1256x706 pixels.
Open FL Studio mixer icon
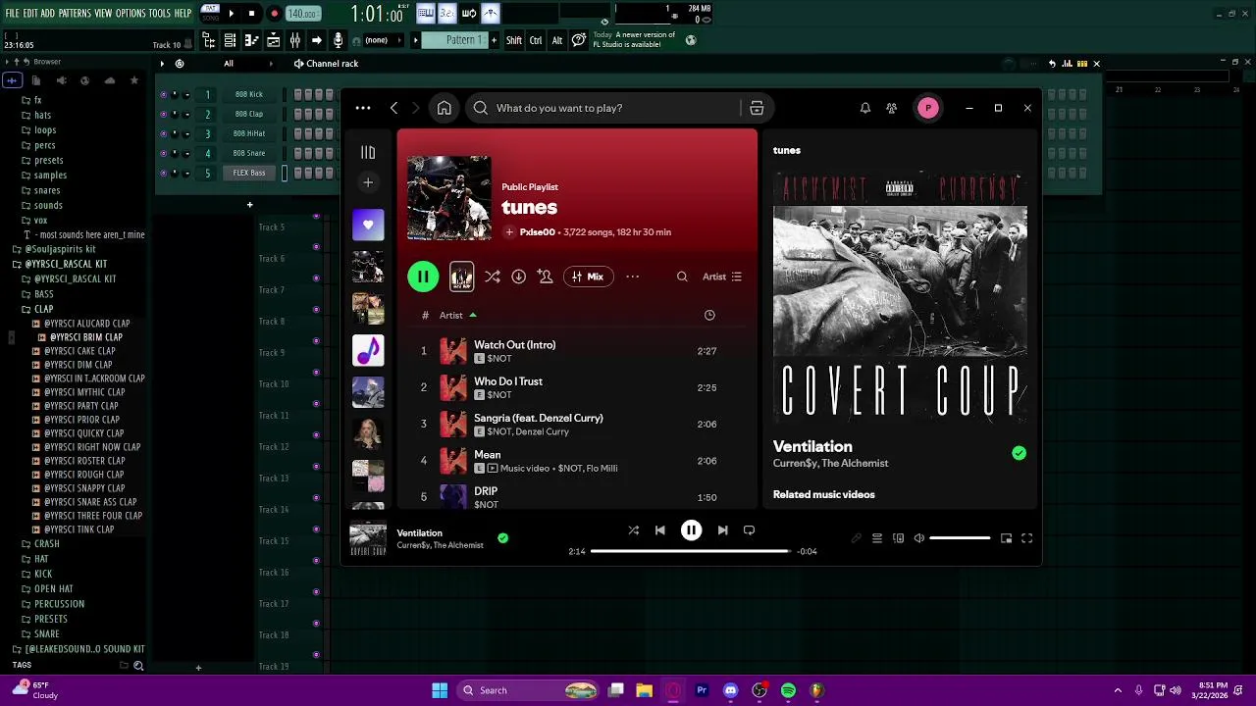(294, 40)
